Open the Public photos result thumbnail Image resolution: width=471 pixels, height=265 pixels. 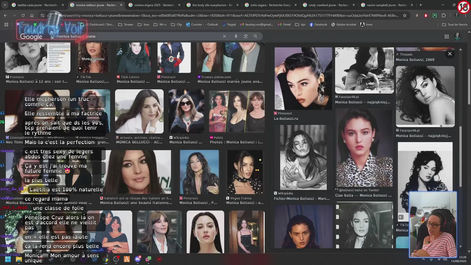pos(237,112)
